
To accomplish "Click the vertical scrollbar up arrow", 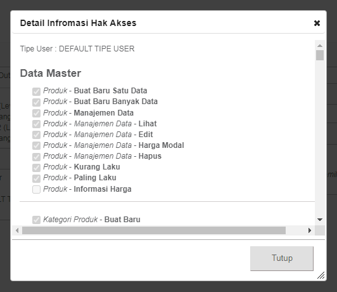I will tap(320, 46).
